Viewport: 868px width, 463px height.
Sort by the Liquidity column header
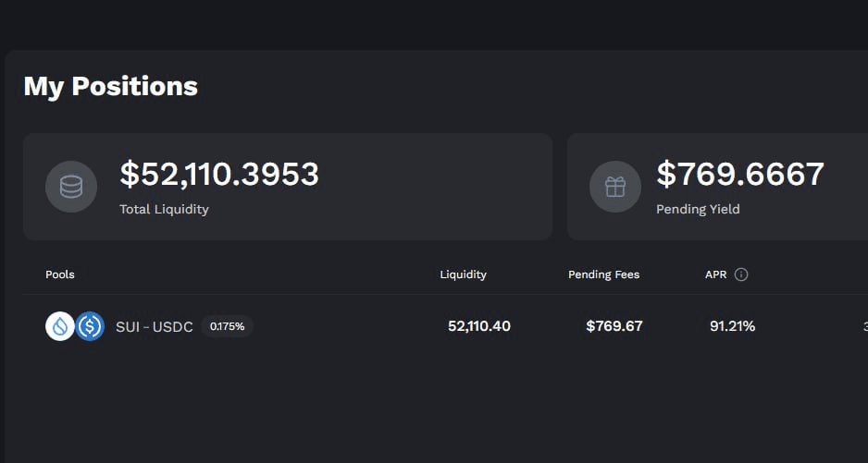[x=463, y=274]
